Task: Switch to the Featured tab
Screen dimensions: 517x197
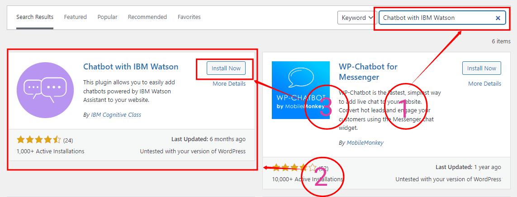Action: coord(75,17)
